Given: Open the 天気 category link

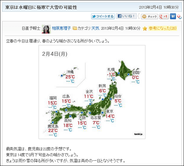Looking at the screenshot, I should click(x=95, y=28).
